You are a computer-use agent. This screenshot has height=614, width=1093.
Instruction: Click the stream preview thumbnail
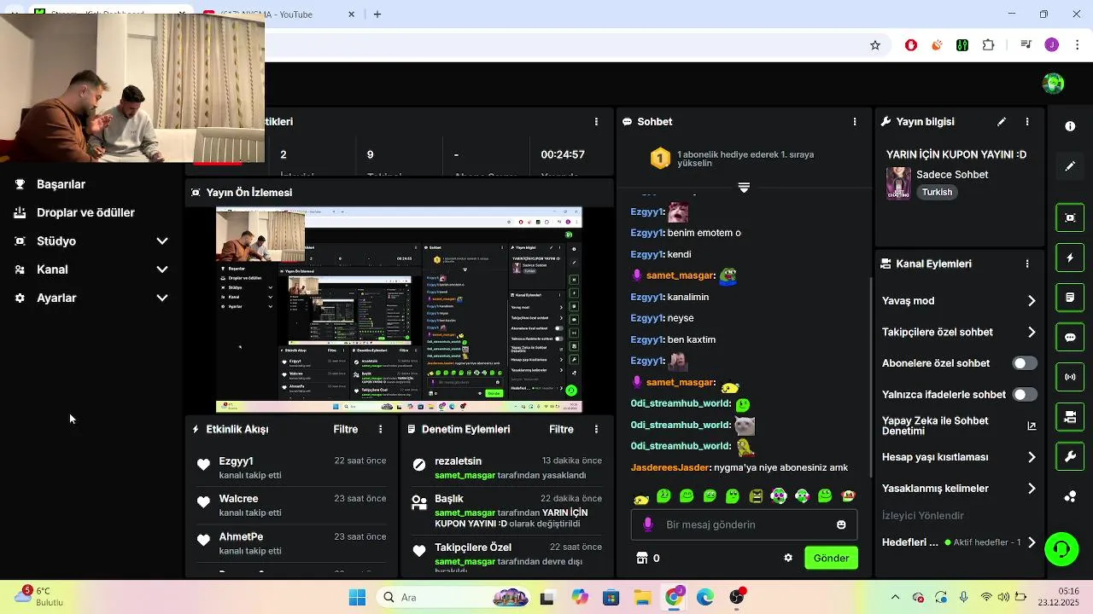click(x=399, y=310)
